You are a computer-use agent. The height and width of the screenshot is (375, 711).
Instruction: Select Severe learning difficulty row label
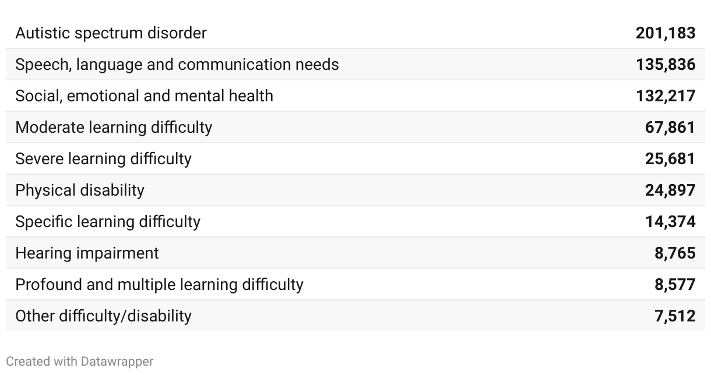coord(103,159)
